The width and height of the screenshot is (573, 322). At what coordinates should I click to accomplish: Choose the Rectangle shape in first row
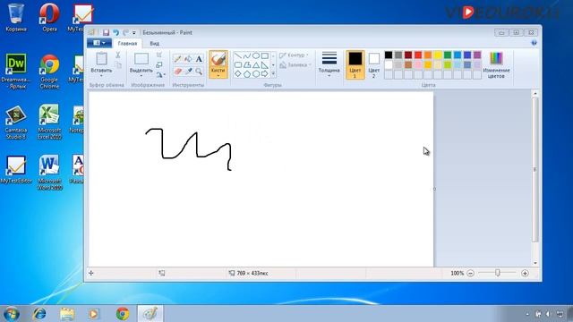click(x=265, y=55)
